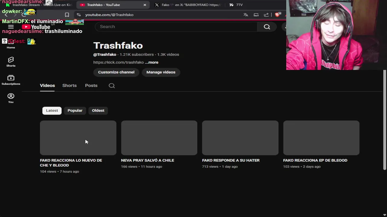The width and height of the screenshot is (387, 217).
Task: Open the YouTube hamburger guide menu
Action: (x=11, y=27)
